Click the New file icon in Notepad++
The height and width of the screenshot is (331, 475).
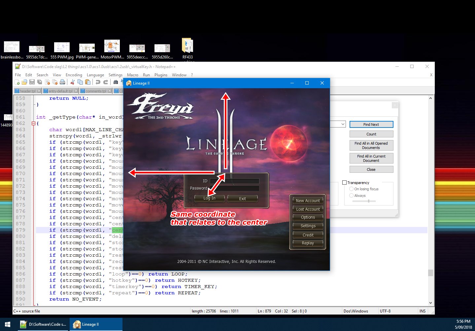[17, 82]
